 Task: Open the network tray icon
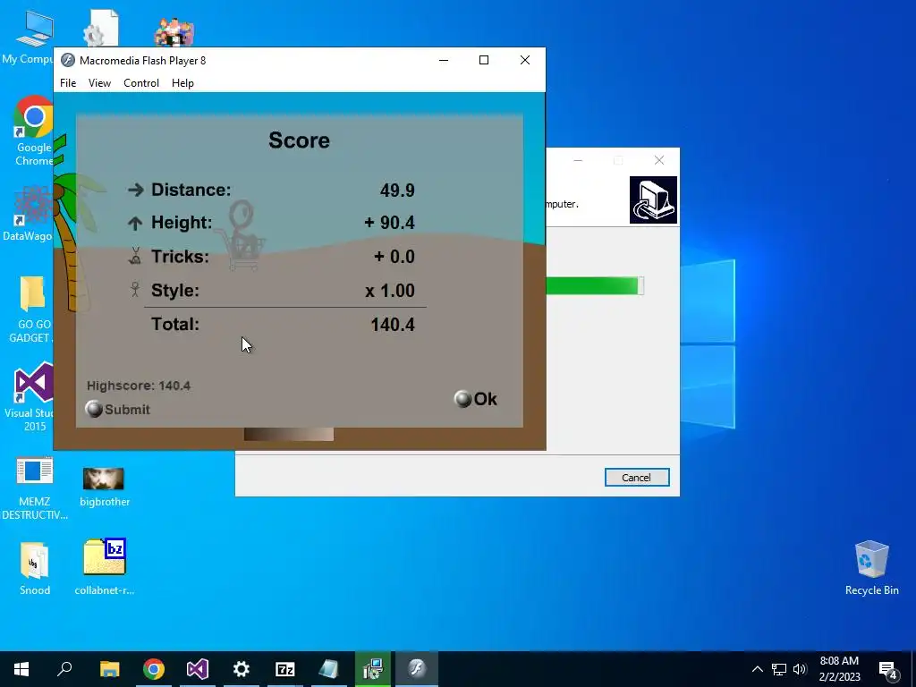coord(779,669)
